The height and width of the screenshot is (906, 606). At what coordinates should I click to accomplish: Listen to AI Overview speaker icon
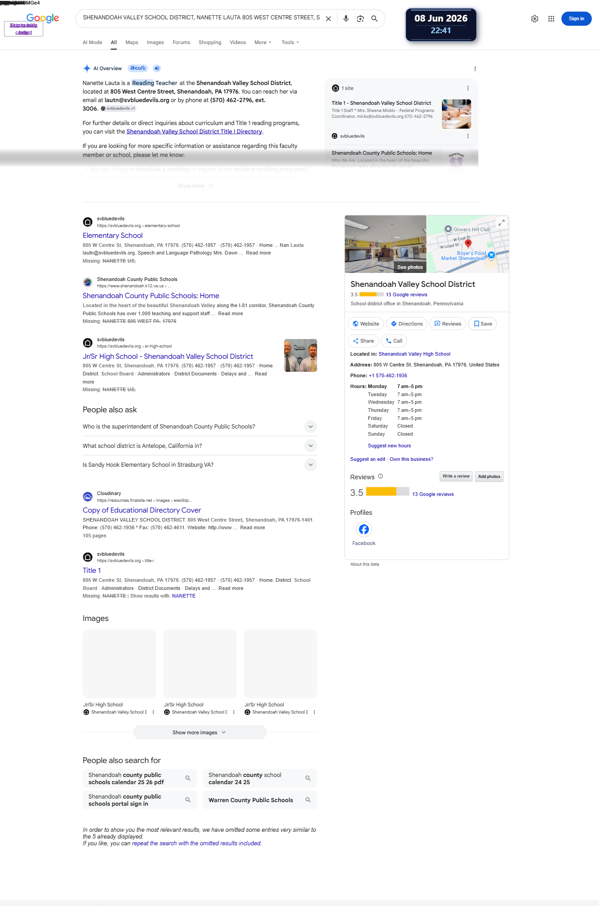[156, 68]
